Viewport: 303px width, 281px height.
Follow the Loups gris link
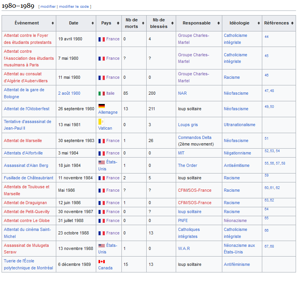(188, 125)
